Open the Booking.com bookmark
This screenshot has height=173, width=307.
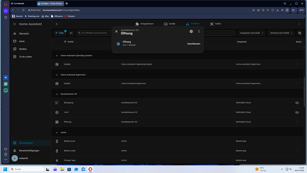(x=32, y=16)
